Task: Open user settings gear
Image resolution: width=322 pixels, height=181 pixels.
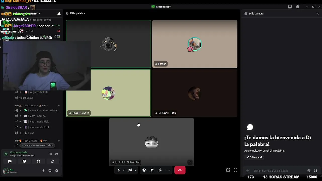Action: [57, 171]
